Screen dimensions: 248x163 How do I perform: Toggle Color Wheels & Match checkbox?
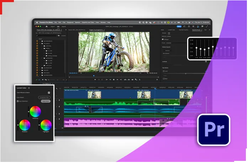[49, 93]
